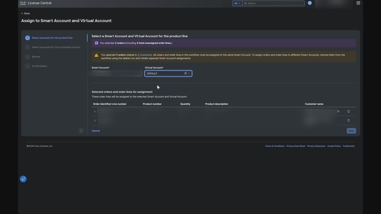Screen dimensions: 381x214
Task: Click the Cancel link
Action: tap(96, 131)
